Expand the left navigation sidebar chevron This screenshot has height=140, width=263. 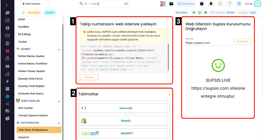click(x=6, y=5)
